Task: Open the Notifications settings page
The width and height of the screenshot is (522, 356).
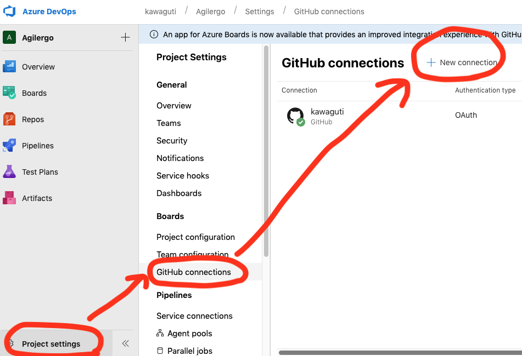Action: click(x=180, y=158)
